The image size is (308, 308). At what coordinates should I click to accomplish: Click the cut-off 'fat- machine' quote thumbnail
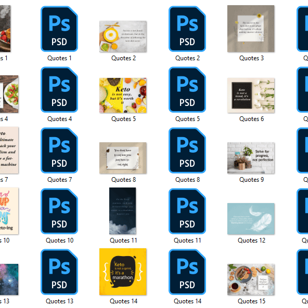click(x=9, y=150)
